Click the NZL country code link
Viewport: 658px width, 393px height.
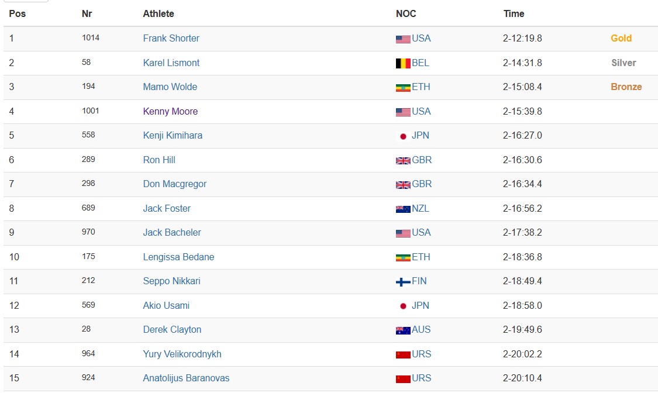420,208
